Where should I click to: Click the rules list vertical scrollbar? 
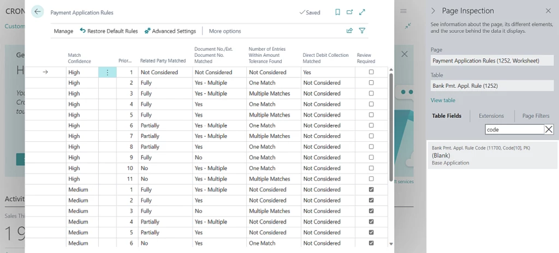click(x=390, y=125)
